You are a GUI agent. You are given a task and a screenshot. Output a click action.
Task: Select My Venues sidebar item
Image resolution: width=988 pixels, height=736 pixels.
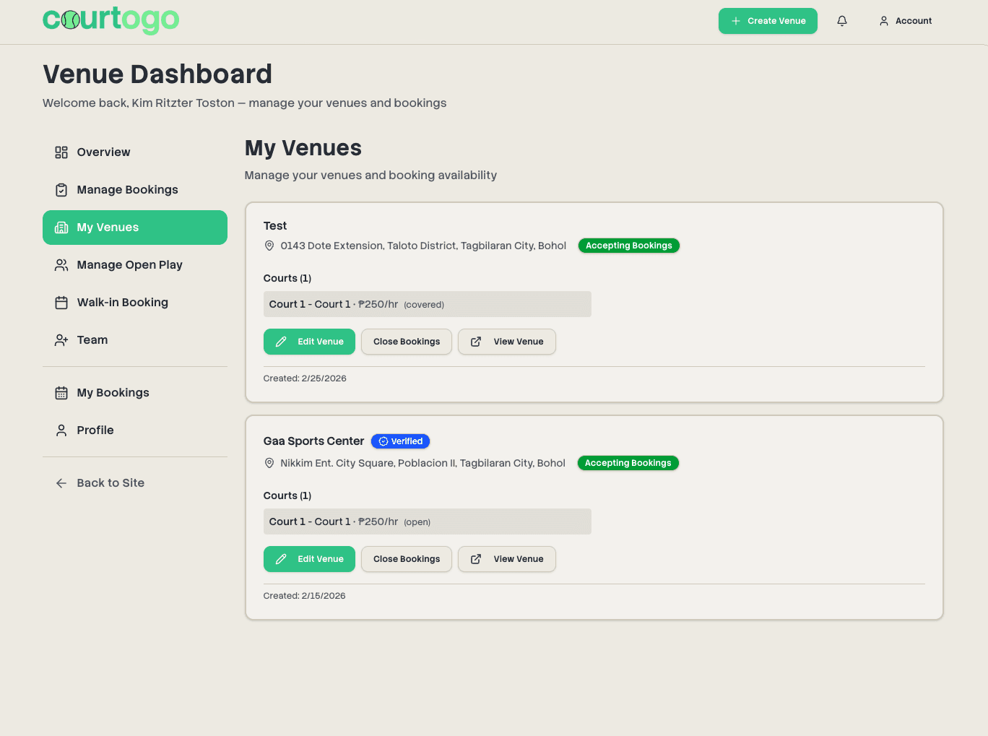134,228
